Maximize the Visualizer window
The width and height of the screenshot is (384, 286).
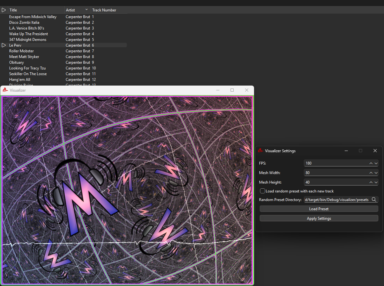(232, 90)
